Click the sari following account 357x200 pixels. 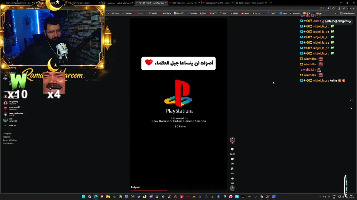[10, 120]
